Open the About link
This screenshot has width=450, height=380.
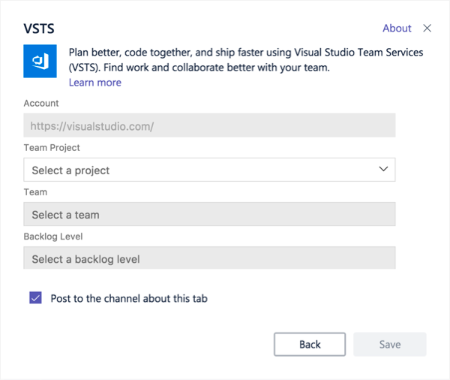pos(397,29)
